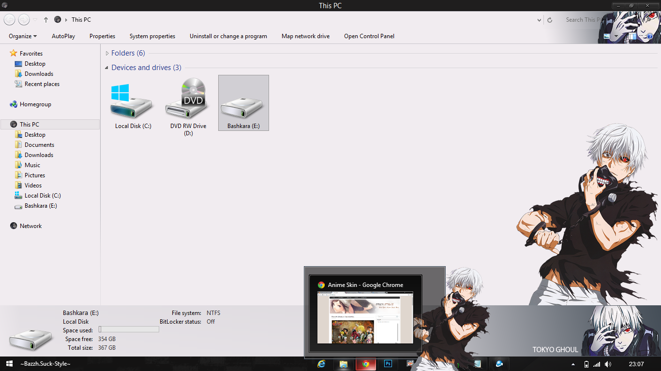Open Explorer help question mark icon
661x371 pixels.
click(650, 36)
